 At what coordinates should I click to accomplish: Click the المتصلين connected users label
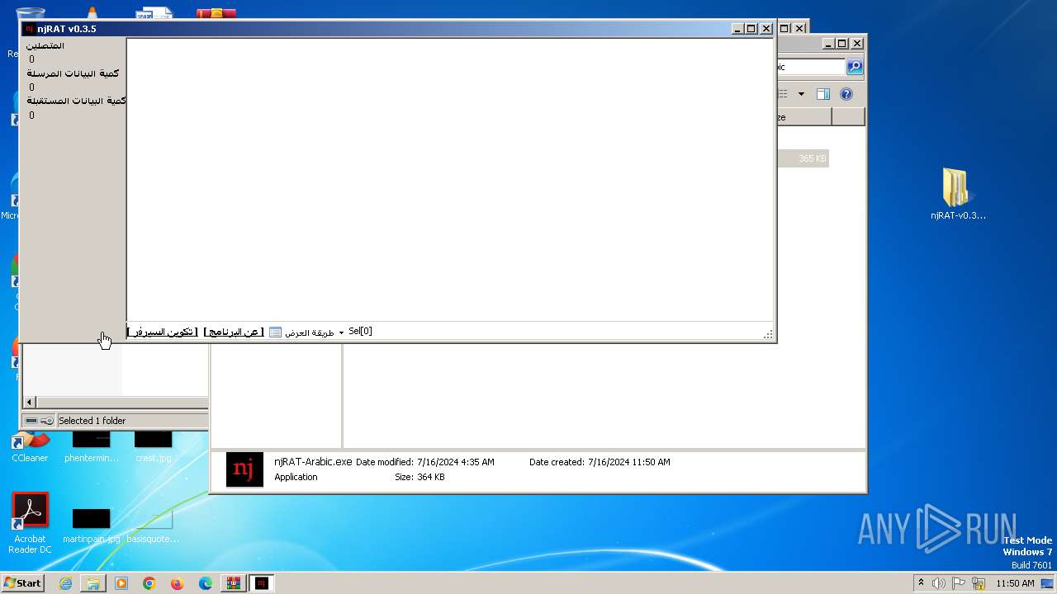point(45,46)
